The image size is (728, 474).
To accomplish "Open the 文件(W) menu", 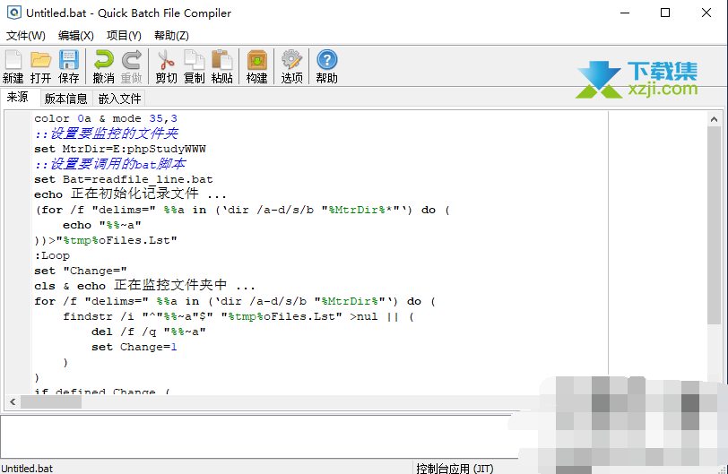I will pyautogui.click(x=25, y=36).
